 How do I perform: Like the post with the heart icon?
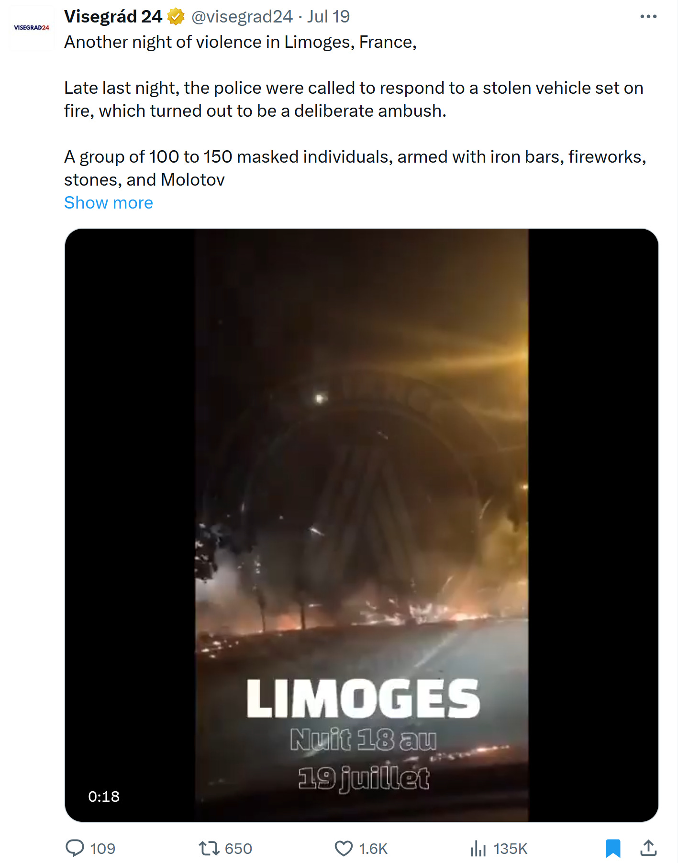[x=344, y=848]
